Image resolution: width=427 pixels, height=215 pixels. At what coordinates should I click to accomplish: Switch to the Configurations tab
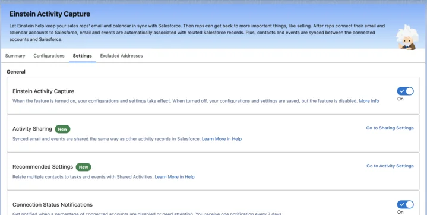coord(49,56)
